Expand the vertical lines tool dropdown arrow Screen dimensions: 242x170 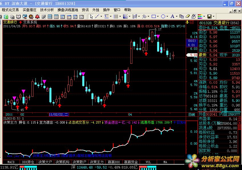120,17
